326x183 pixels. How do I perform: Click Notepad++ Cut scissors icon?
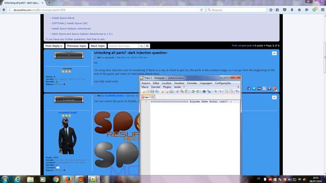(x=177, y=91)
